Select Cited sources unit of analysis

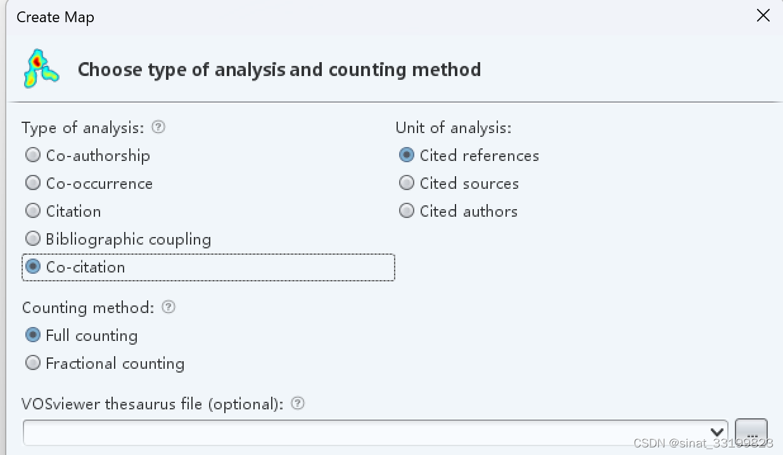[x=407, y=183]
